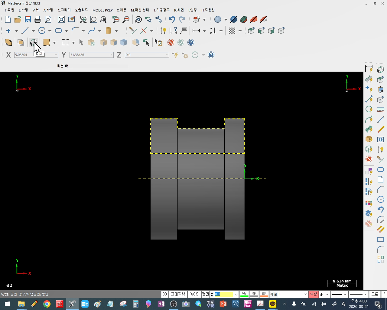The image size is (387, 310).
Task: Click the WCS button in status bar
Action: 194,294
